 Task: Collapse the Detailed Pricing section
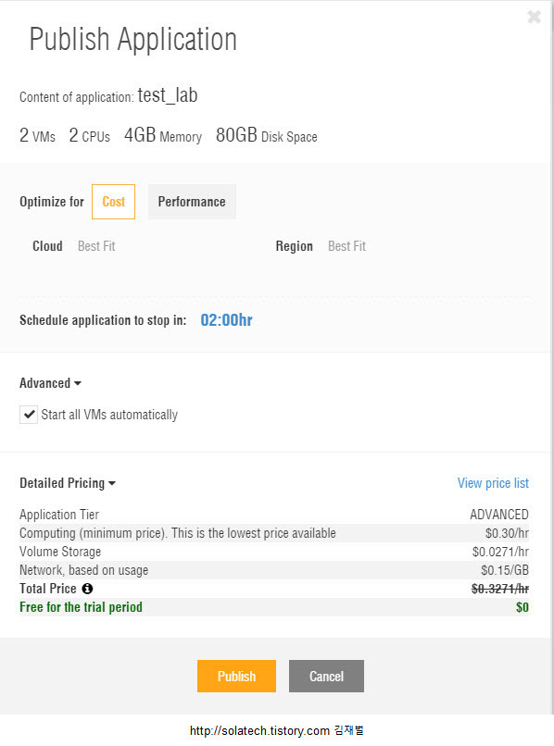click(x=68, y=483)
